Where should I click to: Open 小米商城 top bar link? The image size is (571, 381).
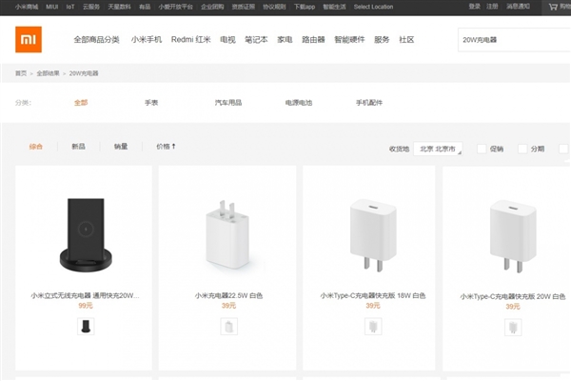27,7
